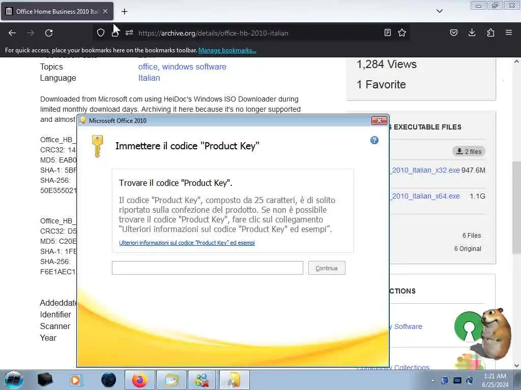Click the 6 Files text
This screenshot has height=390, width=521.
[x=472, y=236]
